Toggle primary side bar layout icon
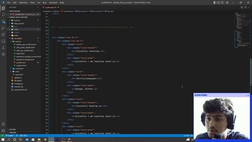The width and height of the screenshot is (252, 142). tap(215, 2)
